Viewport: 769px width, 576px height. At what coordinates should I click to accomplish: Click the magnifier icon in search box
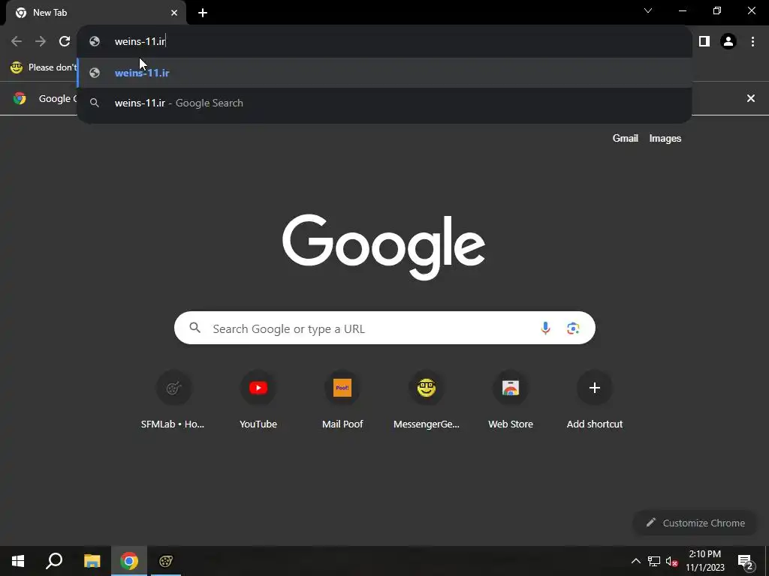(x=195, y=328)
